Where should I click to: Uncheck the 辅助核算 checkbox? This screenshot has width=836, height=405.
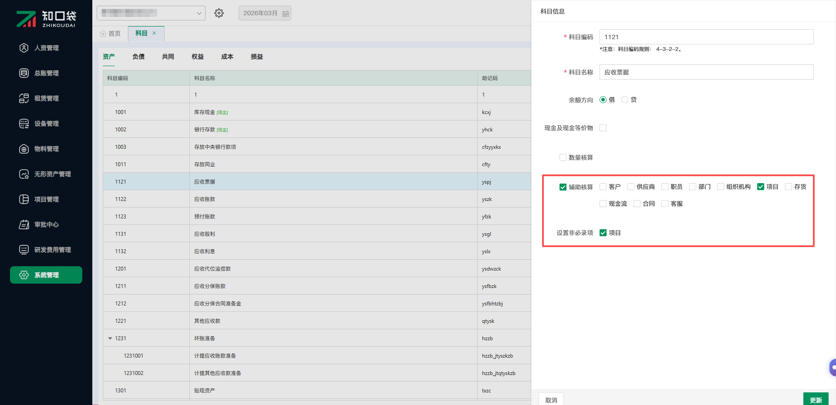(x=563, y=187)
